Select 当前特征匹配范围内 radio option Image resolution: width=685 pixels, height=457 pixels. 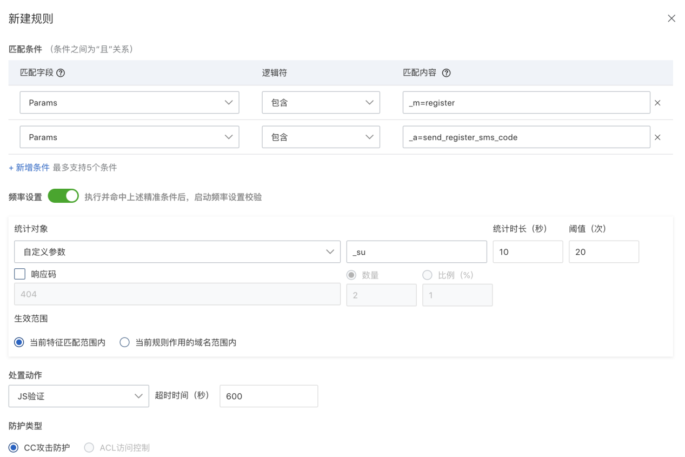coord(19,342)
